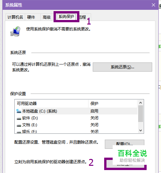161x173 pixels.
Task: Click the 文档 (E:) drive icon
Action: point(19,126)
